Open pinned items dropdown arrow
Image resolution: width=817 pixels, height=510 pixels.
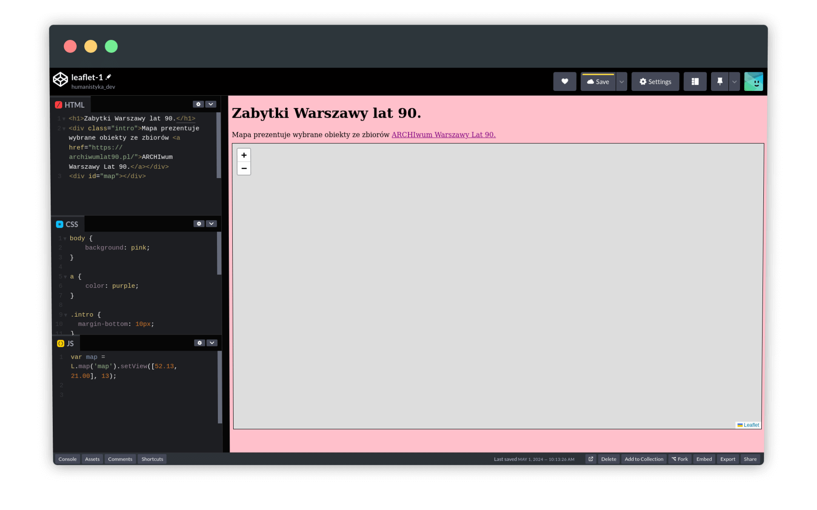tap(734, 82)
